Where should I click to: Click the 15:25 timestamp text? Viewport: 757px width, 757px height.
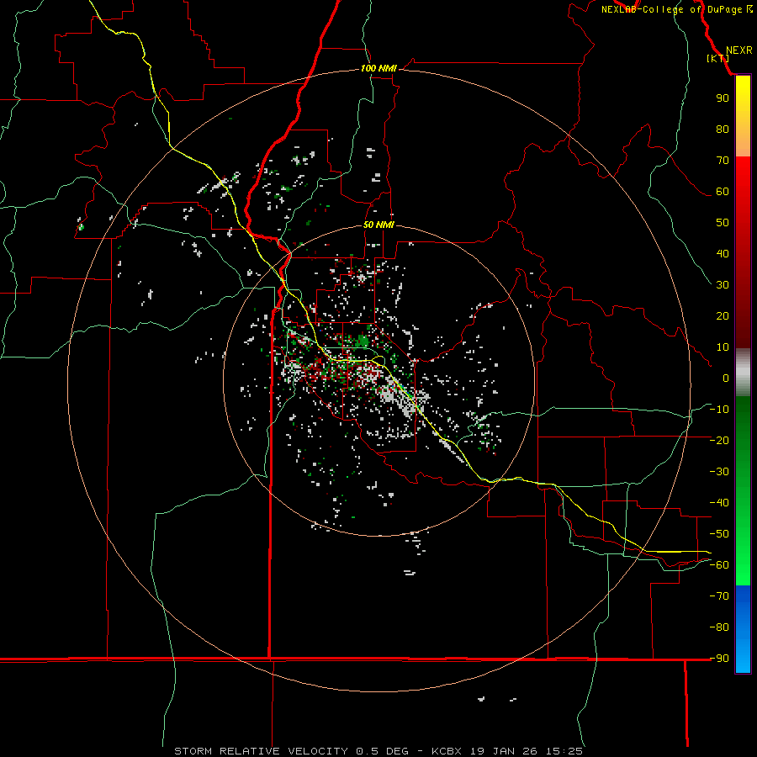pos(564,751)
